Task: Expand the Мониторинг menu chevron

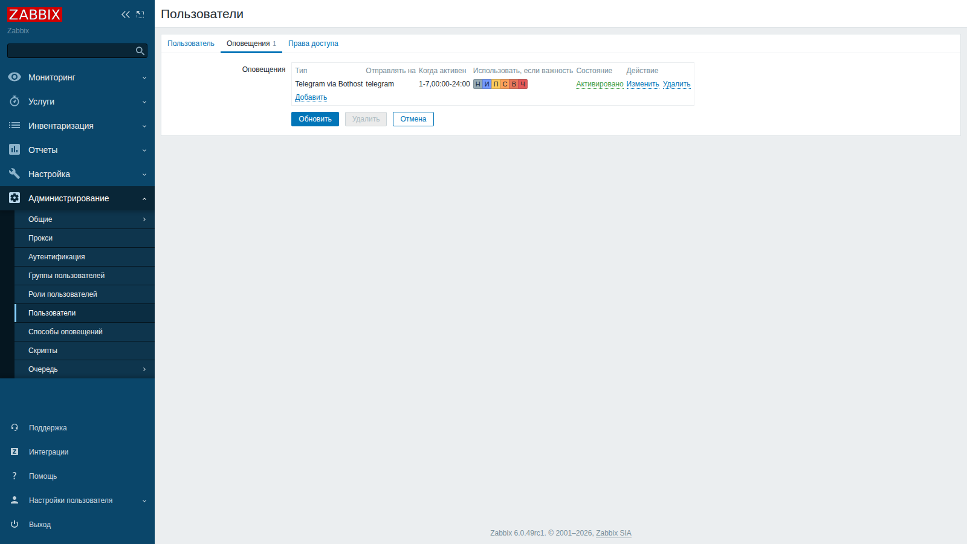Action: click(144, 77)
